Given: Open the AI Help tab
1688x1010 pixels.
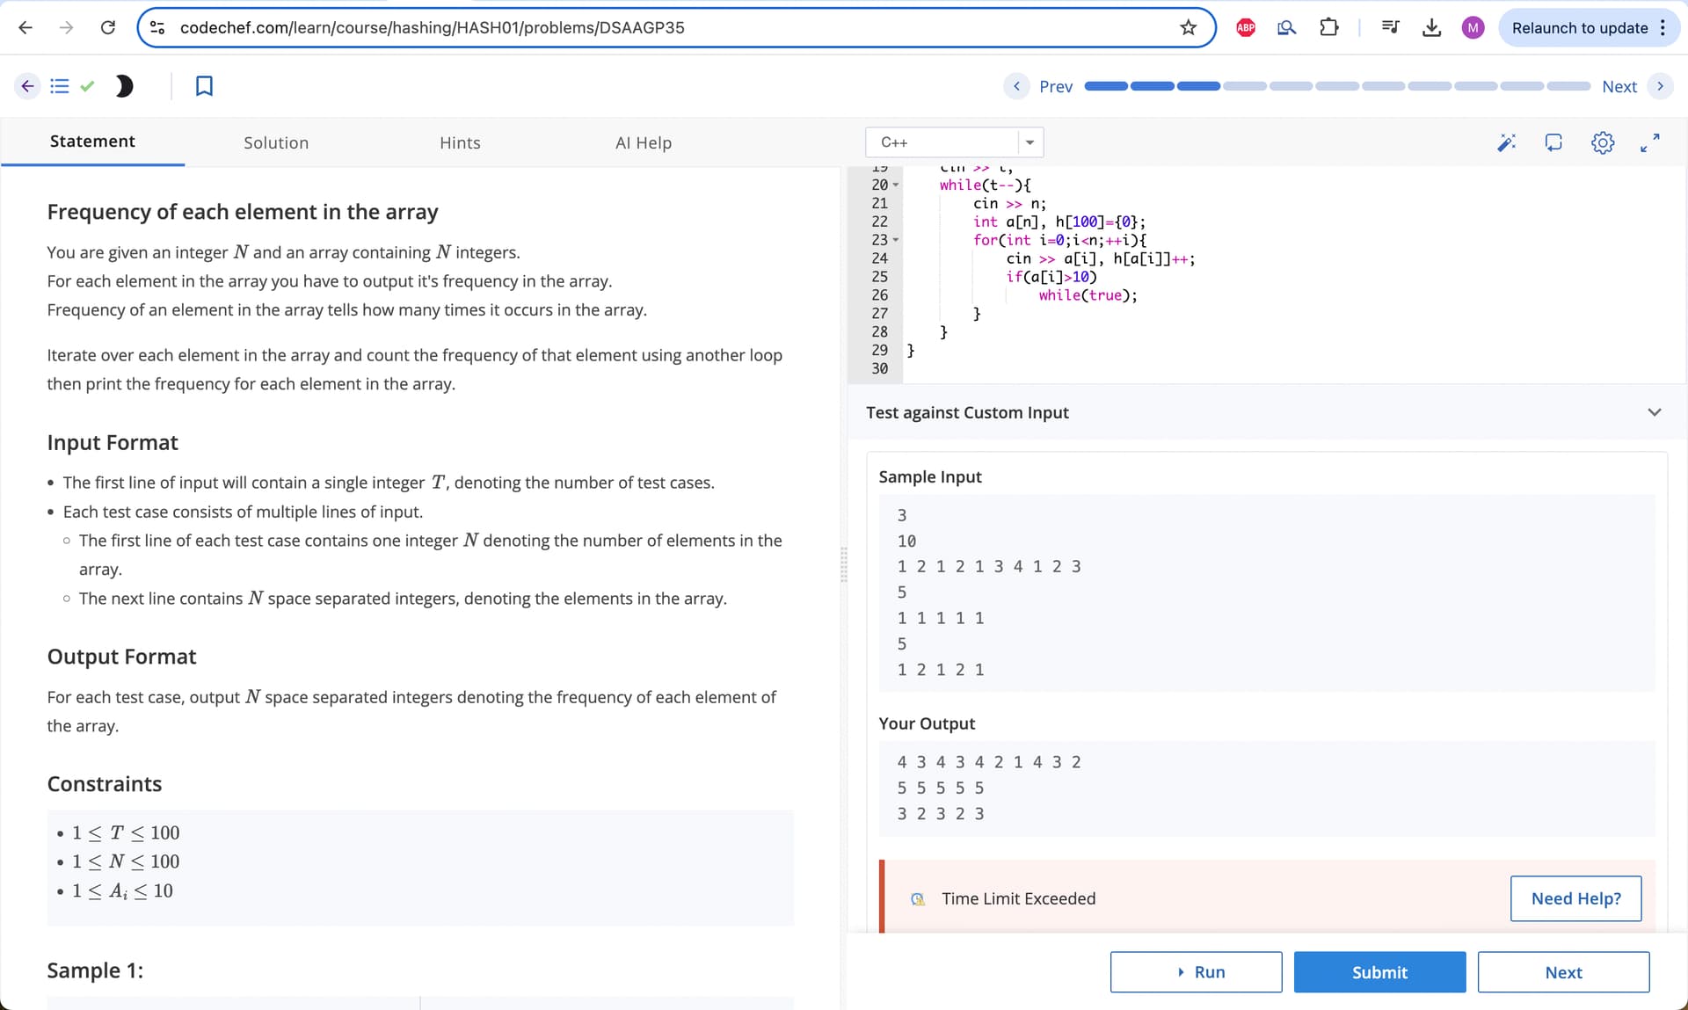Looking at the screenshot, I should (644, 142).
